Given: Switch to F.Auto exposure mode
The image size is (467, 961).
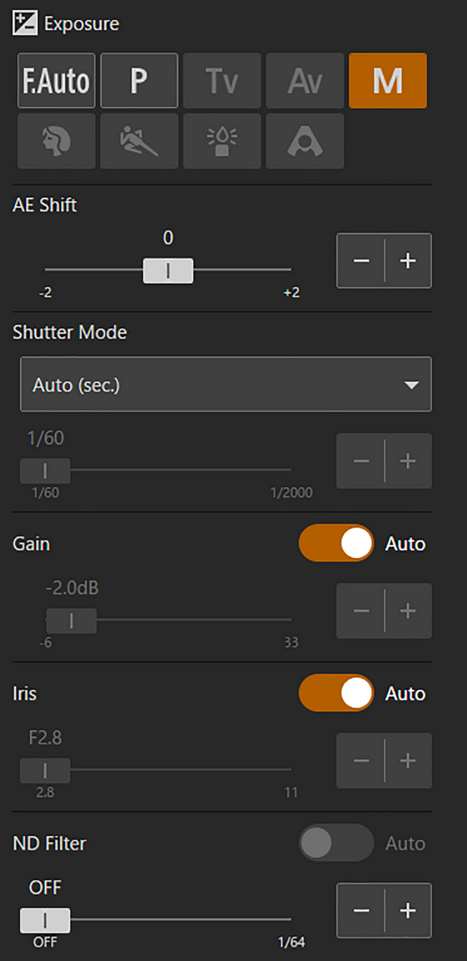Looking at the screenshot, I should tap(56, 81).
